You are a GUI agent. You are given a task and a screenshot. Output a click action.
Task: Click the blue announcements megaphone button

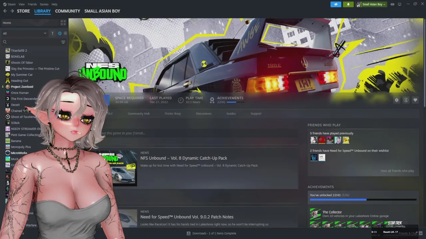[x=336, y=4]
